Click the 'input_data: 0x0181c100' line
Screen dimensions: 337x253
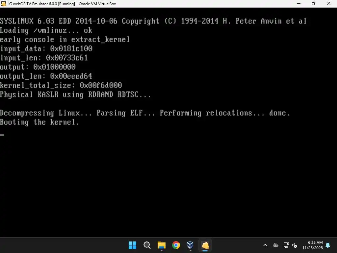pos(46,49)
